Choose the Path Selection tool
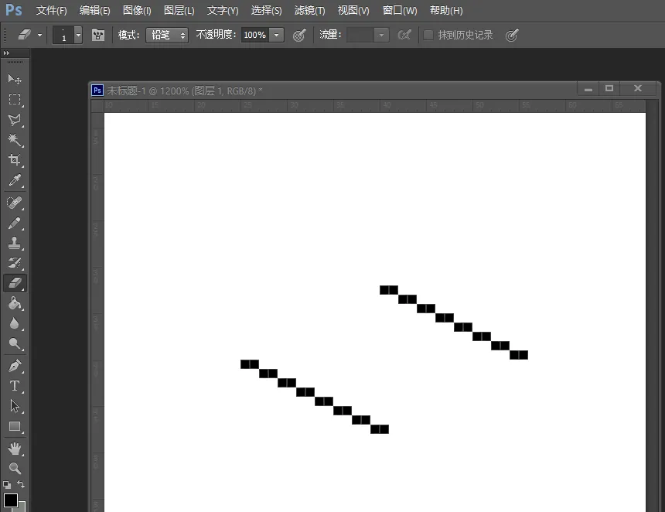This screenshot has width=665, height=512. coord(15,406)
